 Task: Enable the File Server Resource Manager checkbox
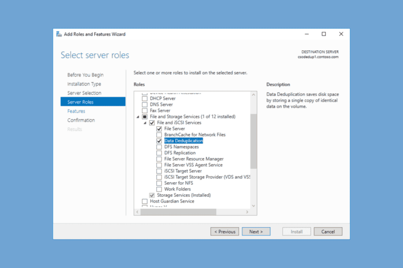pyautogui.click(x=159, y=159)
